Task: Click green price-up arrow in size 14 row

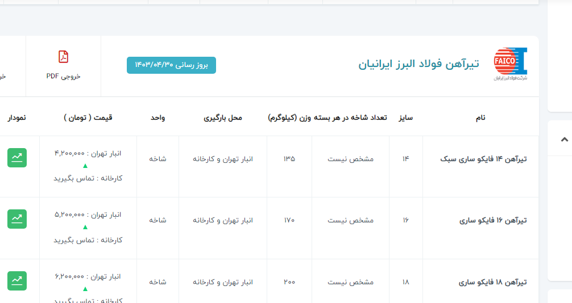Action: click(85, 166)
